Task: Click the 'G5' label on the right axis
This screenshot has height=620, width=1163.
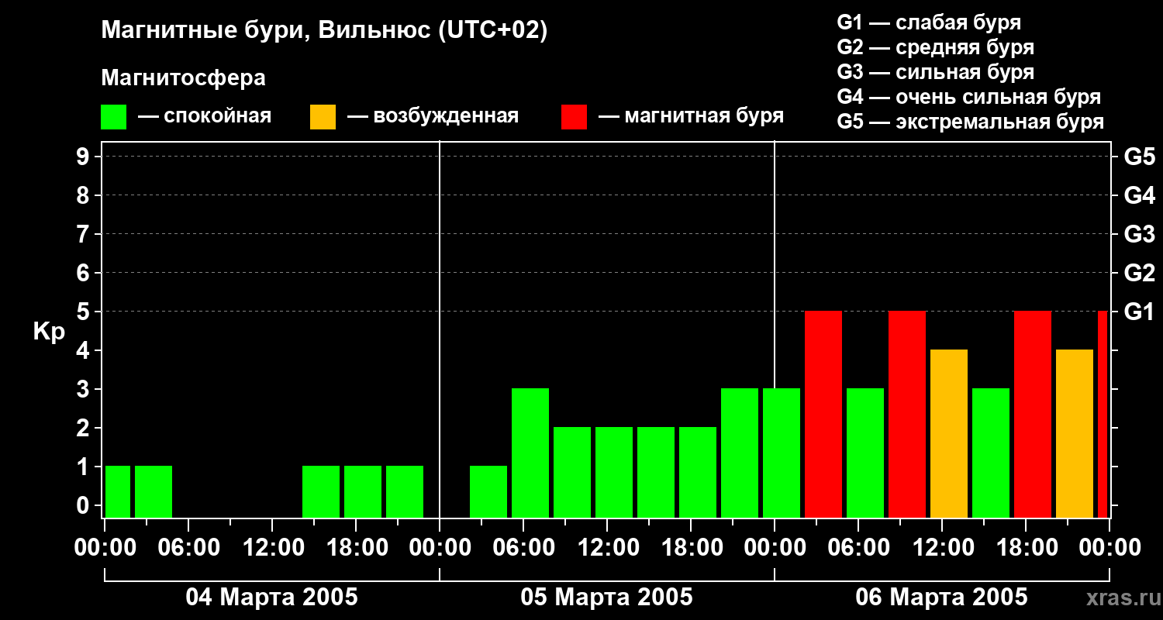Action: click(x=1139, y=157)
